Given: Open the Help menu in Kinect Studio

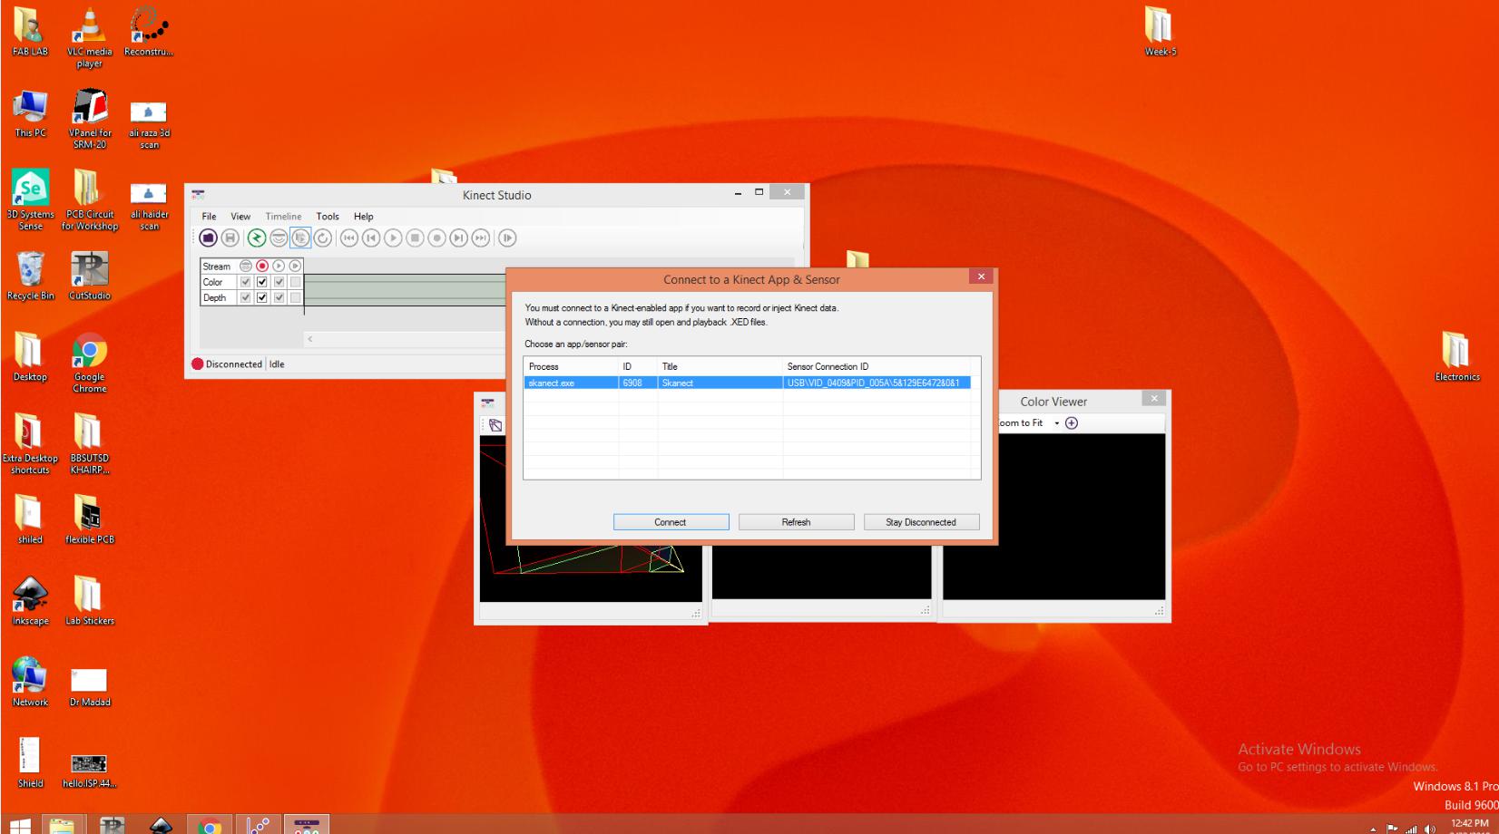Looking at the screenshot, I should [364, 217].
